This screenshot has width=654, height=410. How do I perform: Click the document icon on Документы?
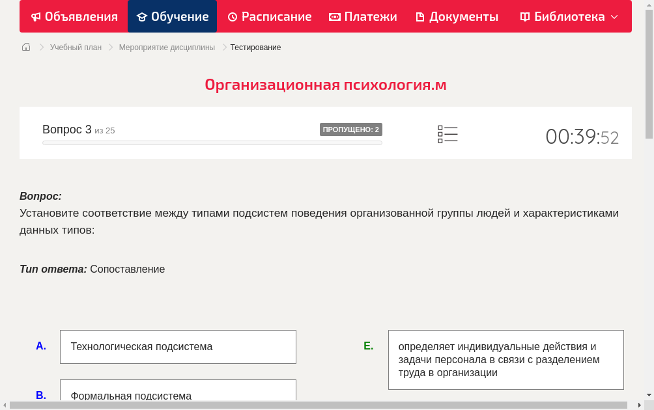(x=419, y=16)
